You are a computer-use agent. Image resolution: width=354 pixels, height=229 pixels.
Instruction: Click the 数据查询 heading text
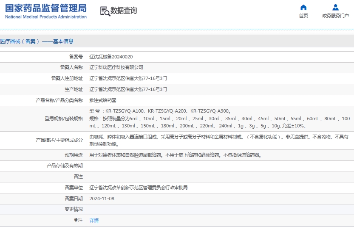coord(124,10)
